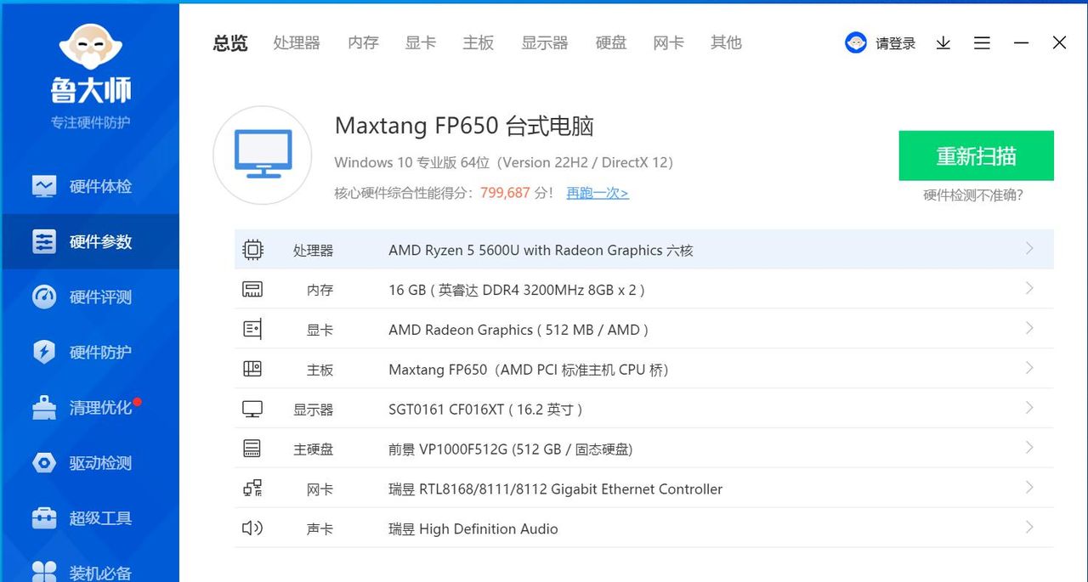Select the 声卡 High Definition Audio row

[473, 528]
